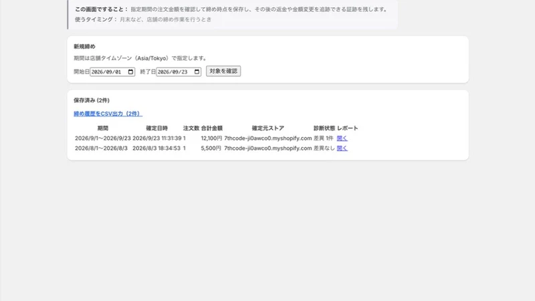Click the 使うタイミング description line

143,19
